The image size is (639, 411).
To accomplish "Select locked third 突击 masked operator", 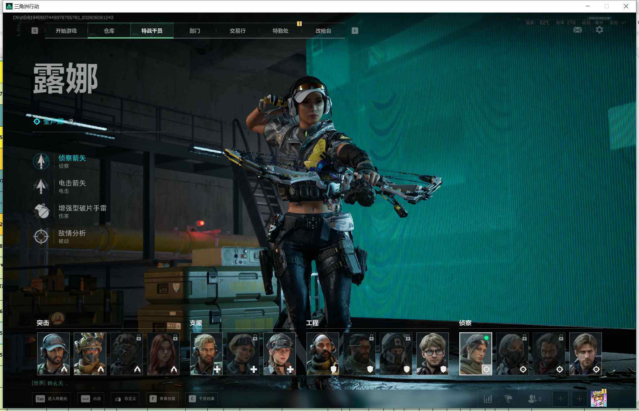I will [127, 354].
